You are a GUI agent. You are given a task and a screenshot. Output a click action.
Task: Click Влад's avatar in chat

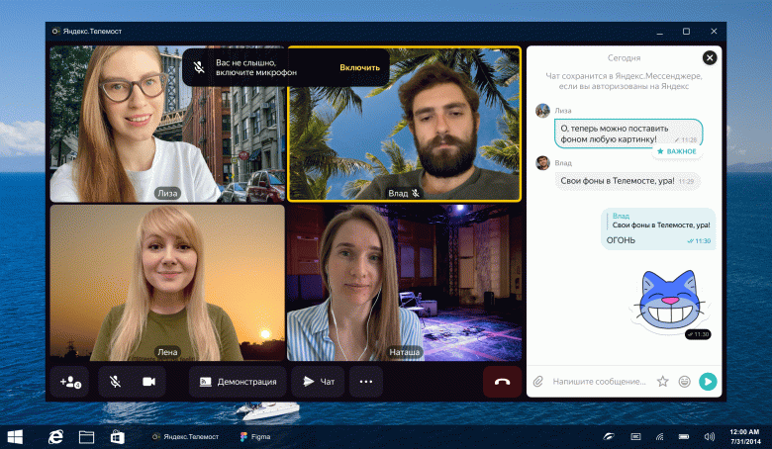(x=542, y=163)
